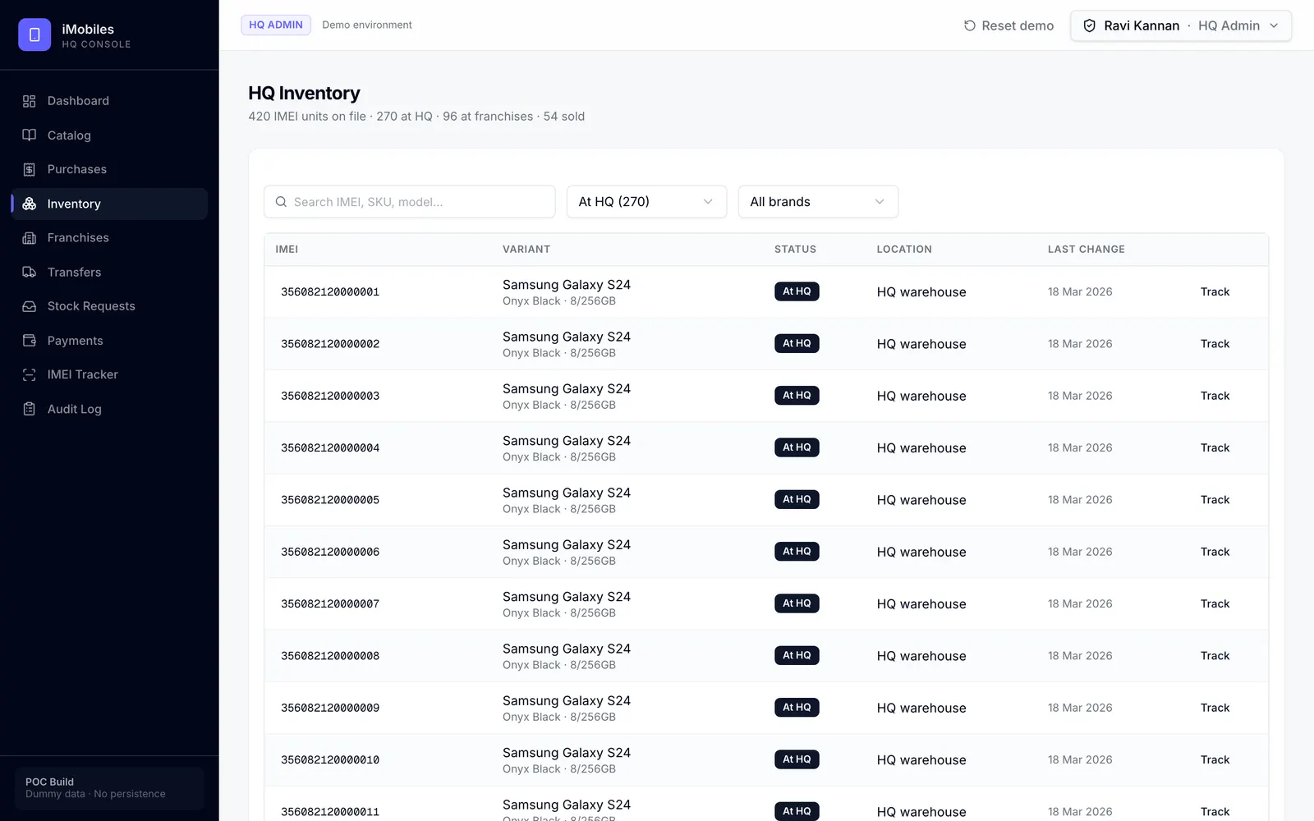This screenshot has height=821, width=1314.
Task: Click the STATUS column header
Action: (795, 250)
